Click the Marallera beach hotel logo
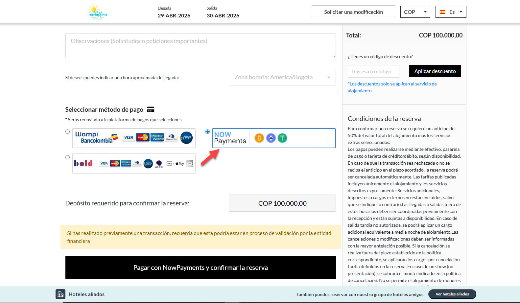Screen dimensions: 520x303 [x=98, y=12]
